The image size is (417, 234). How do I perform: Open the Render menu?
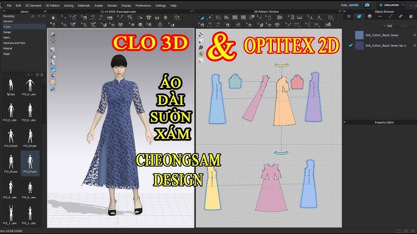pyautogui.click(x=112, y=5)
